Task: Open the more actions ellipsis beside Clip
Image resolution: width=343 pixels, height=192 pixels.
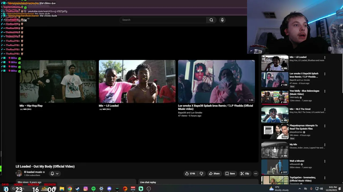Action: pos(256,174)
